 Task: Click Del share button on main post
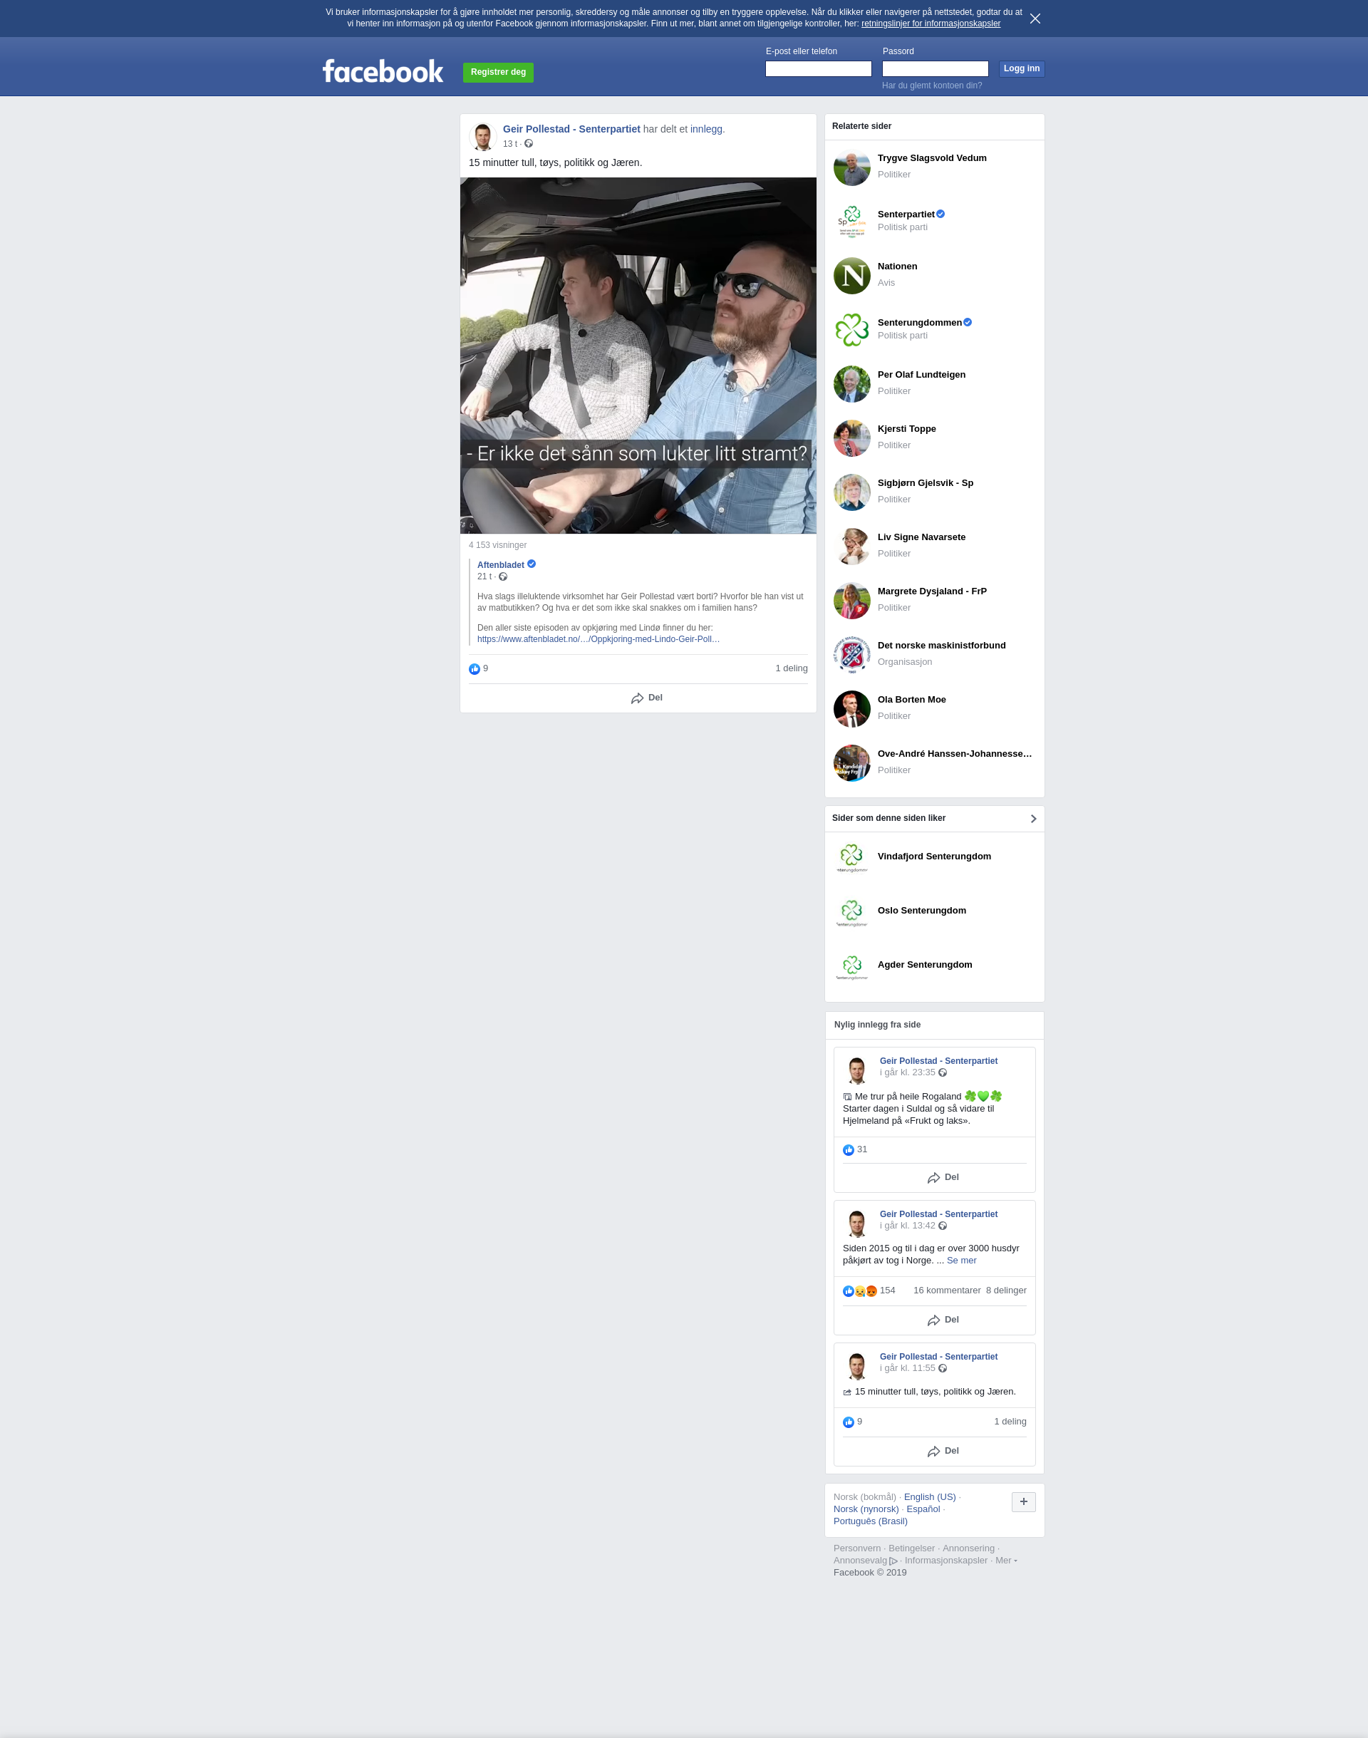pos(646,698)
